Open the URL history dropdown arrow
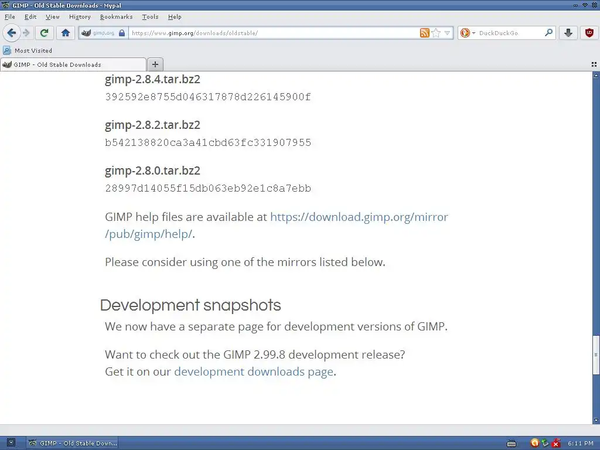The image size is (600, 450). (447, 33)
